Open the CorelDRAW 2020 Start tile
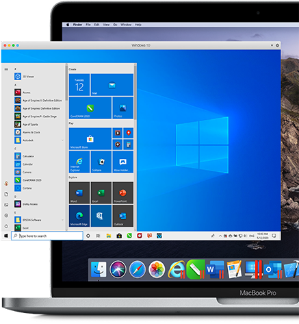 (90, 108)
